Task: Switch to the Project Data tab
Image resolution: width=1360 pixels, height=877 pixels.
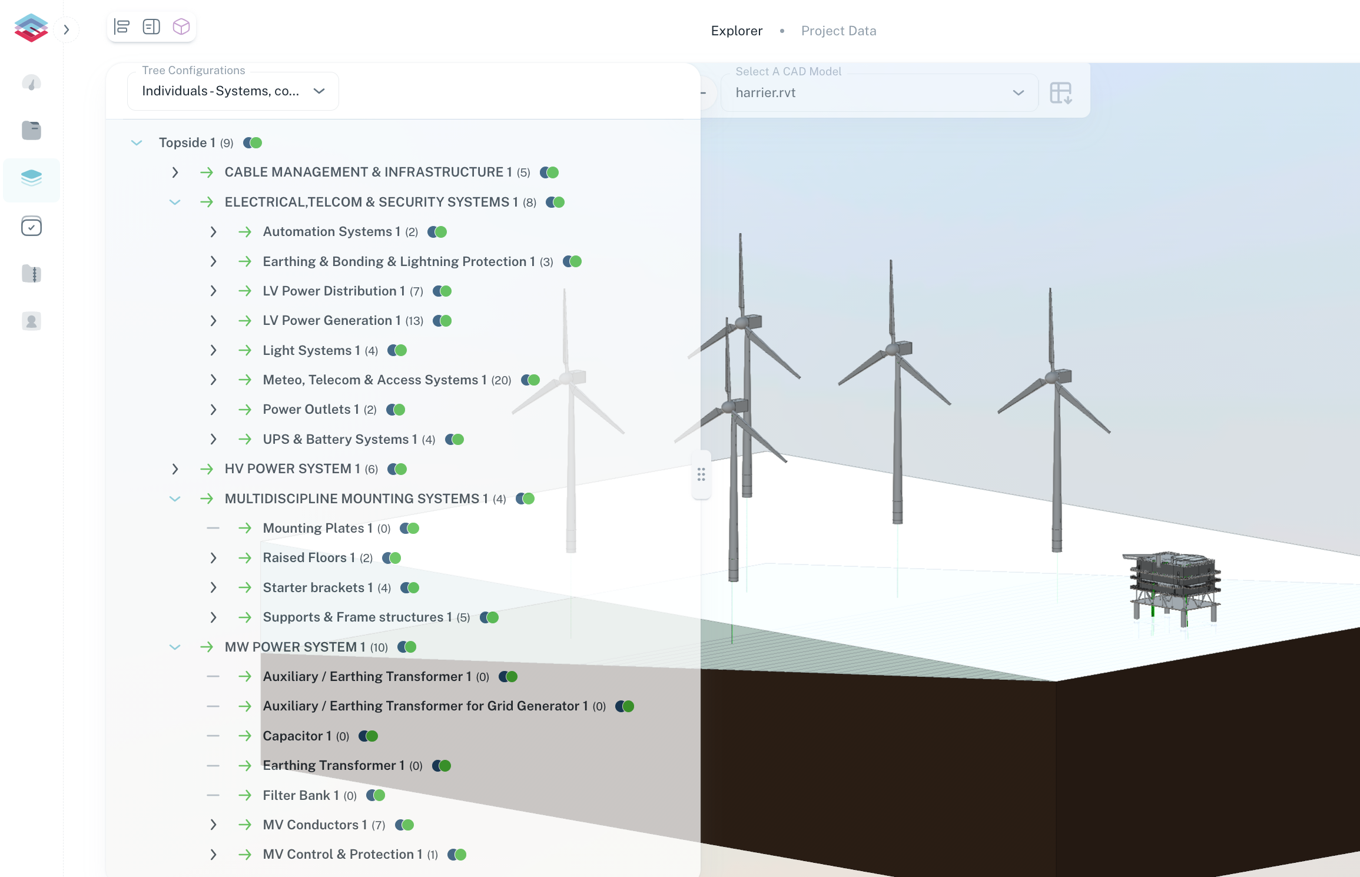Action: (x=838, y=31)
